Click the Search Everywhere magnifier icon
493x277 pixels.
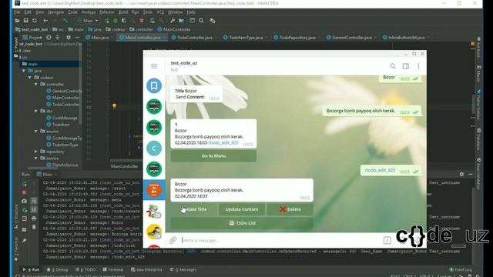tap(201, 21)
